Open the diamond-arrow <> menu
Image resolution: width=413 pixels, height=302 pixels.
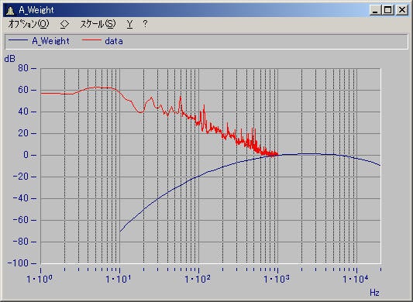64,24
